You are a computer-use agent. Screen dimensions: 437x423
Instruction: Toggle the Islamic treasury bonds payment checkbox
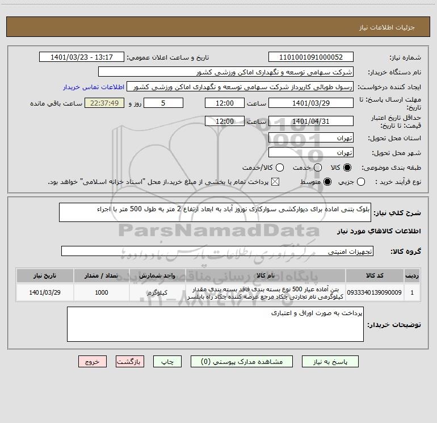tap(275, 182)
